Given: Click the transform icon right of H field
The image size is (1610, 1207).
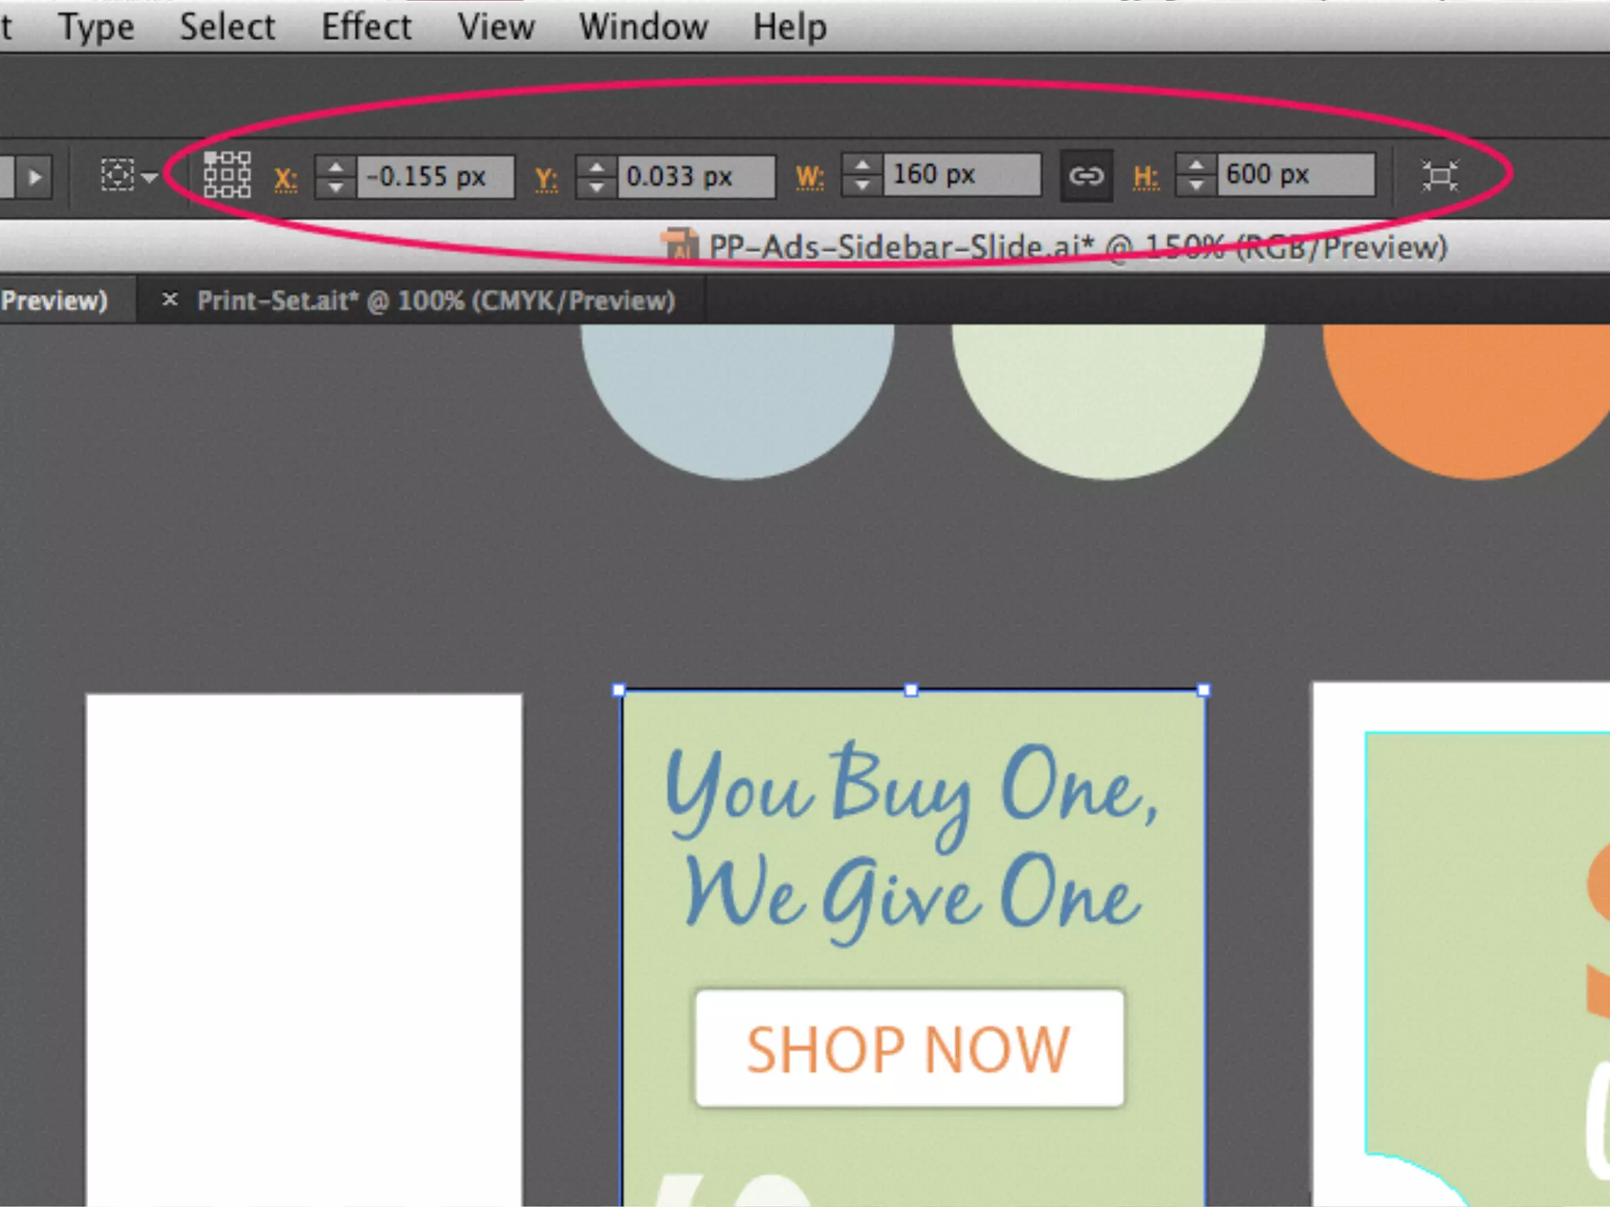Looking at the screenshot, I should pos(1439,175).
